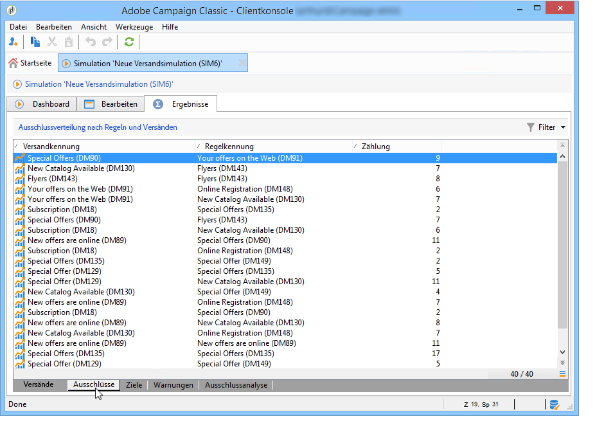Viewport: 604px width, 432px height.
Task: Click the Z 19, Sp 31 status indicator
Action: pyautogui.click(x=481, y=404)
